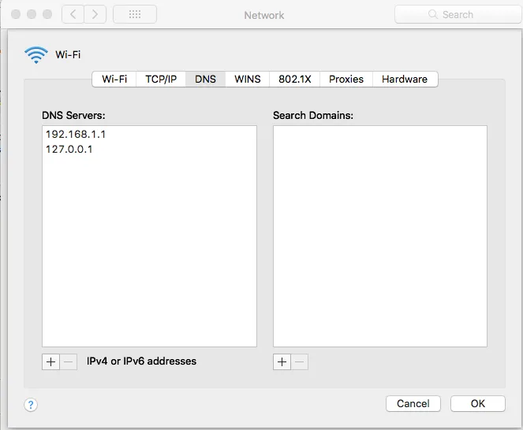Click the blue Wi-Fi signal icon

click(x=36, y=54)
